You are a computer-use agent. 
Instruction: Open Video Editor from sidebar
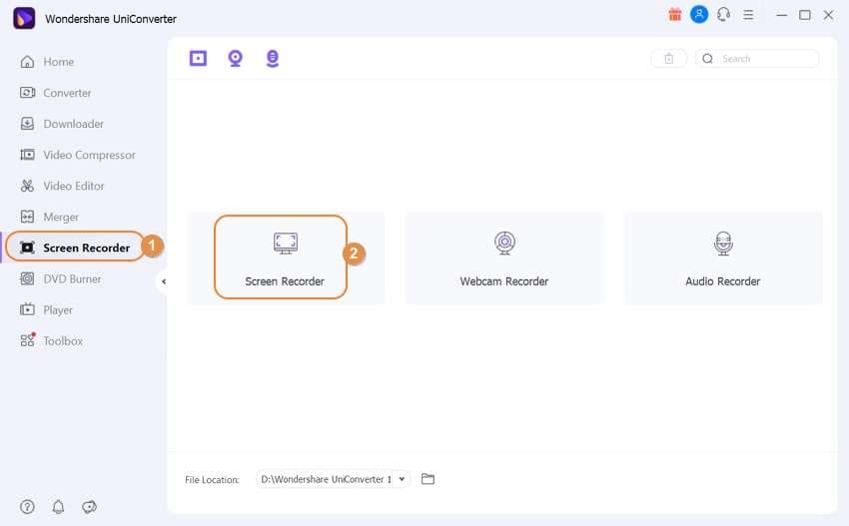click(62, 186)
